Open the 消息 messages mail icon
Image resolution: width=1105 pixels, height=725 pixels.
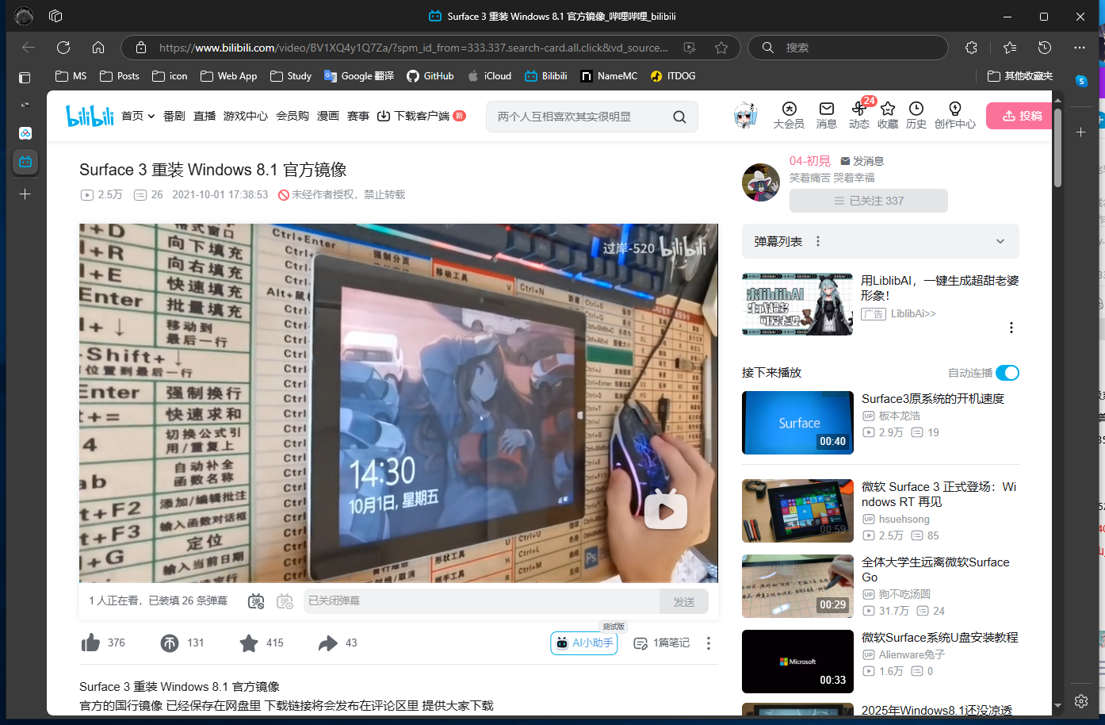826,109
